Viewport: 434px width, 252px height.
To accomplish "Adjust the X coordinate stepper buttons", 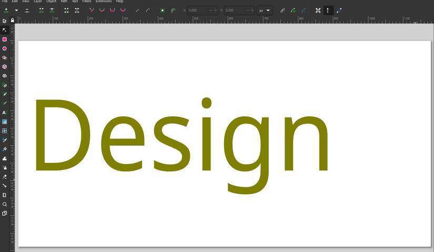I will point(213,10).
